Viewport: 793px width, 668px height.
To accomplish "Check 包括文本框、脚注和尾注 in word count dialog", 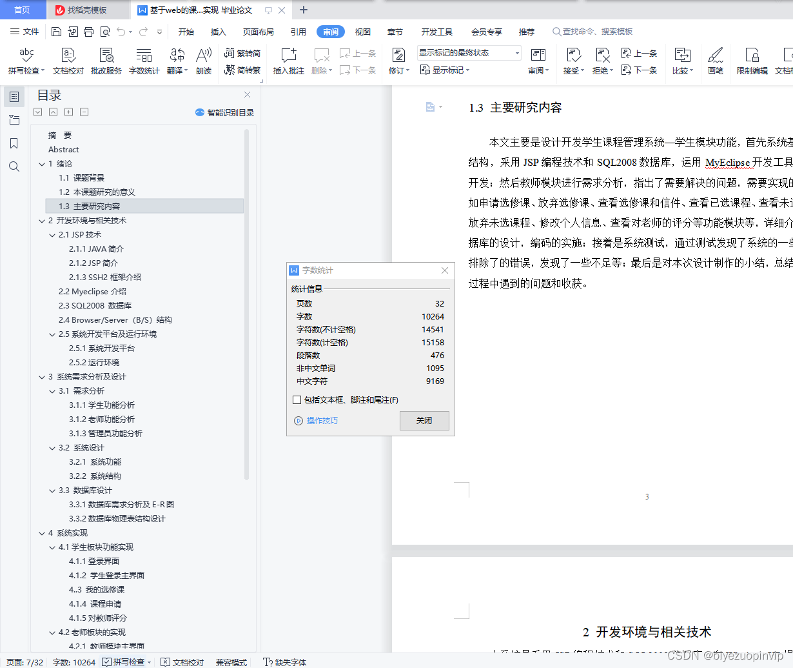I will pos(297,400).
